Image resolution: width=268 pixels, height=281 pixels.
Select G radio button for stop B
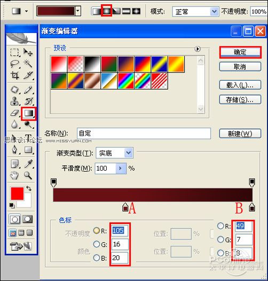[220, 239]
